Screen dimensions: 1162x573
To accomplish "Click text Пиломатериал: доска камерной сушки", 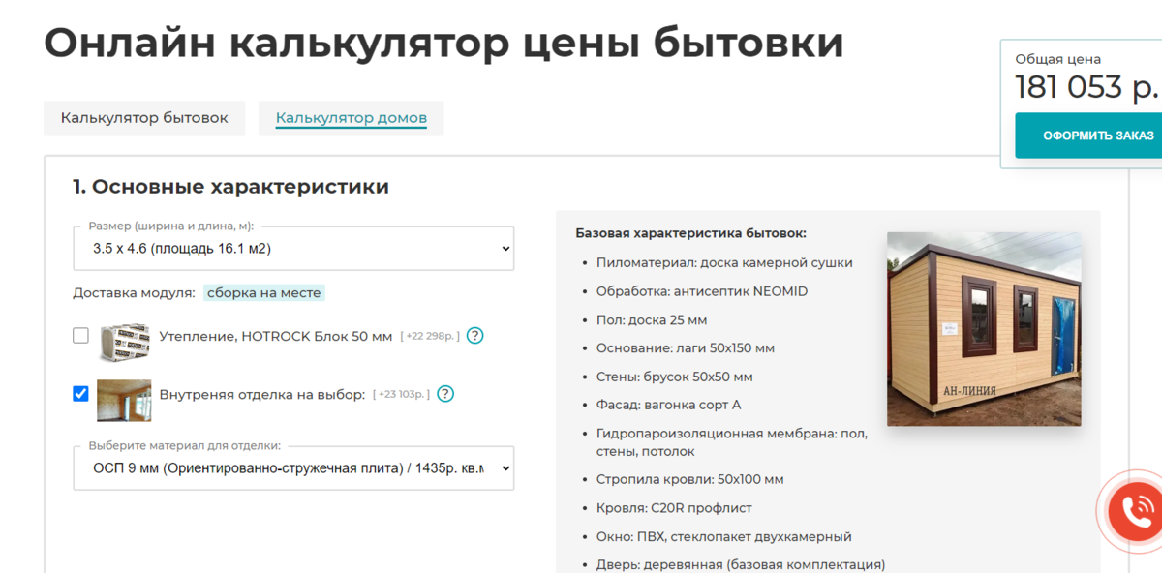I will pos(724,263).
